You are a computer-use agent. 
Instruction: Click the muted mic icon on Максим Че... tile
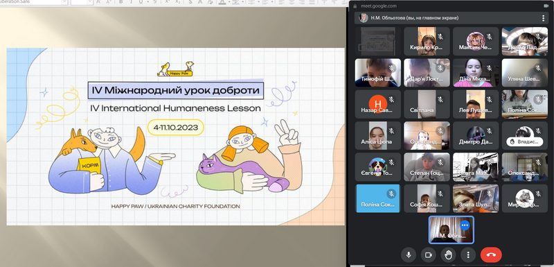coord(490,37)
